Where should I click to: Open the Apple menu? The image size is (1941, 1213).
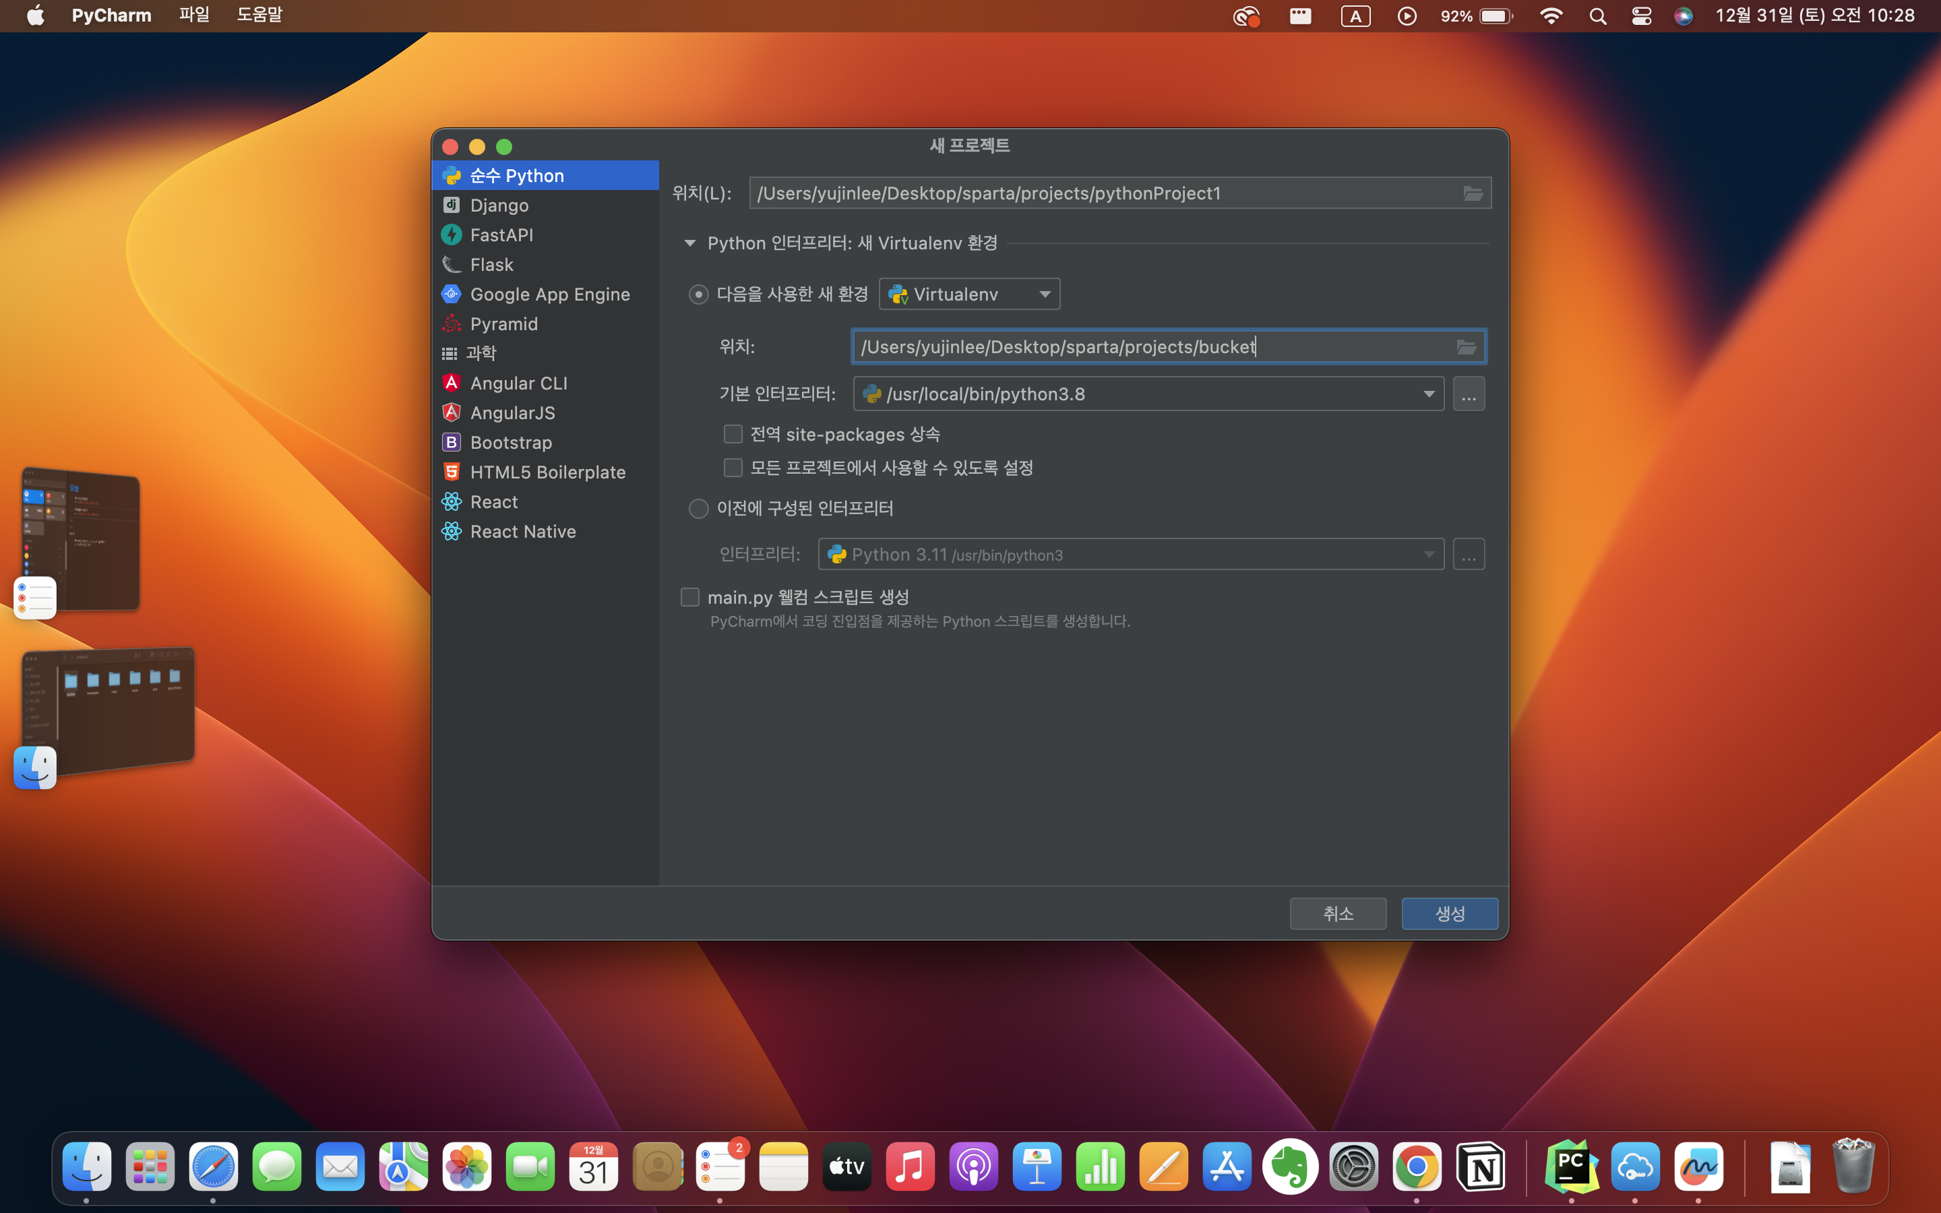click(x=36, y=16)
